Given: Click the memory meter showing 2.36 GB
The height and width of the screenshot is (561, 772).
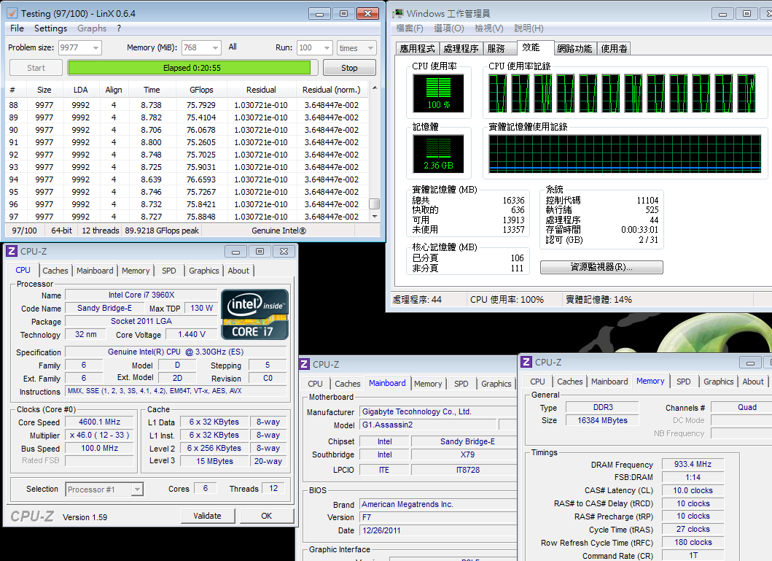Looking at the screenshot, I should click(438, 154).
